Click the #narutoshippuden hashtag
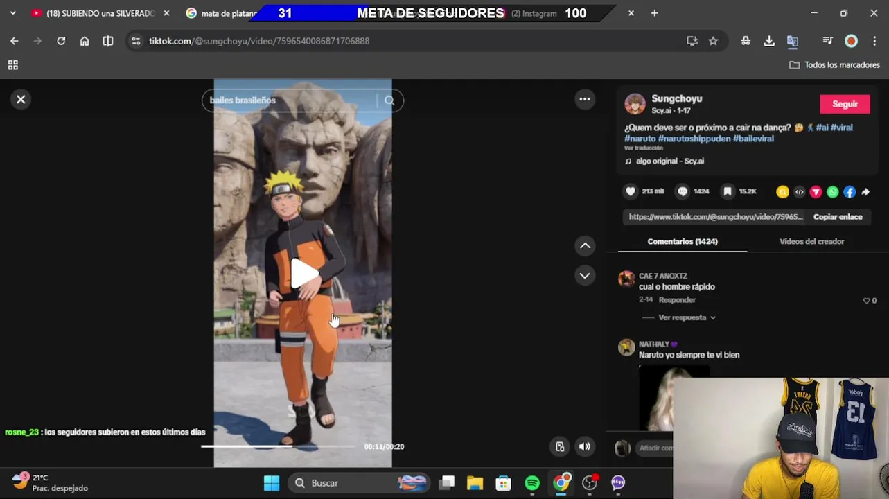889x499 pixels. point(694,139)
